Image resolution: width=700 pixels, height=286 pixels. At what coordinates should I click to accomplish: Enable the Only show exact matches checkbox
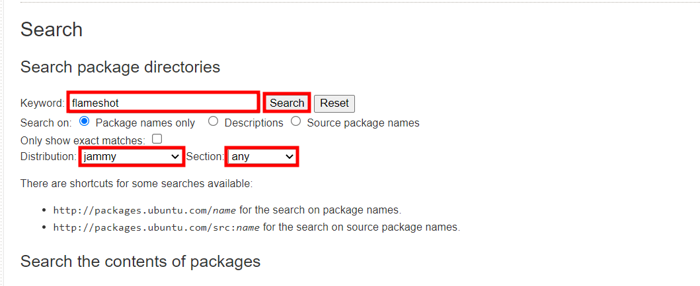click(157, 139)
